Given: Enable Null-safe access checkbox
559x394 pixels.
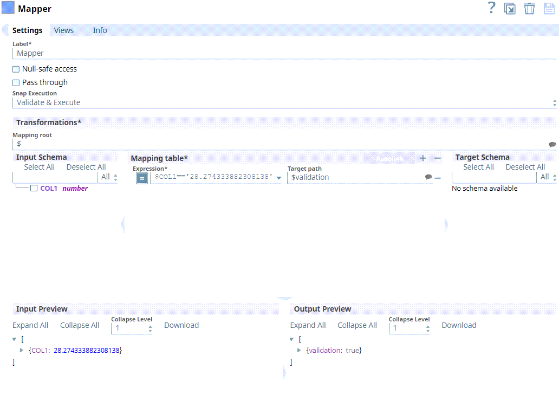Looking at the screenshot, I should click(16, 69).
